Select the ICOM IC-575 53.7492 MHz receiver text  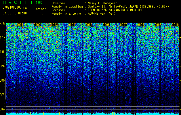(x=115, y=10)
